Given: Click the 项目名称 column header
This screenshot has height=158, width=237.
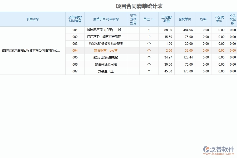Looking at the screenshot, I should 33,19.
